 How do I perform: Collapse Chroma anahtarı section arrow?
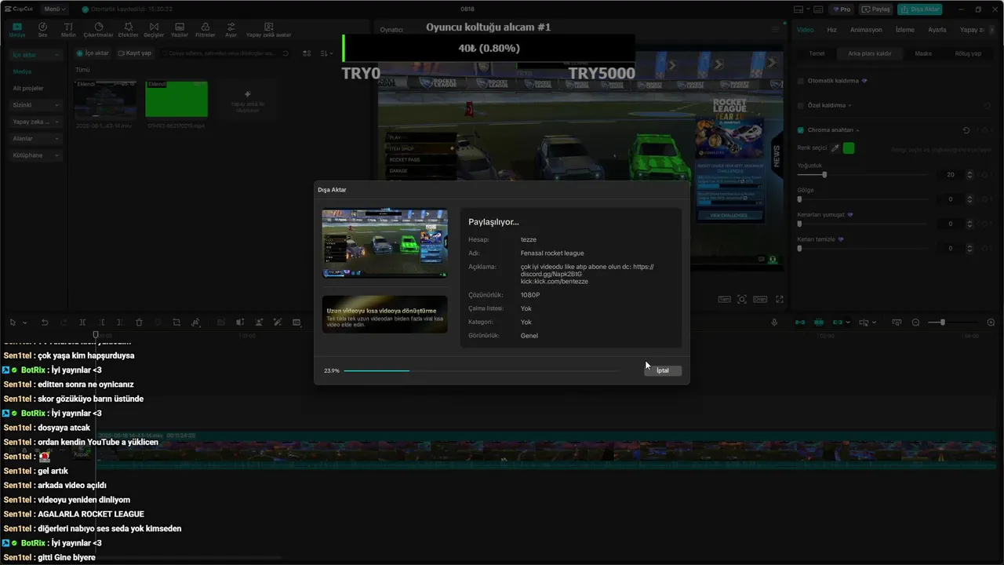coord(857,130)
